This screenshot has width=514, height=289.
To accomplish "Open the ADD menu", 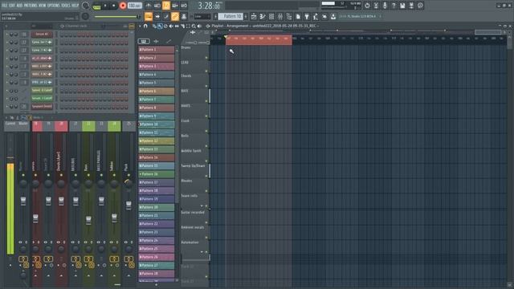I will pos(19,6).
